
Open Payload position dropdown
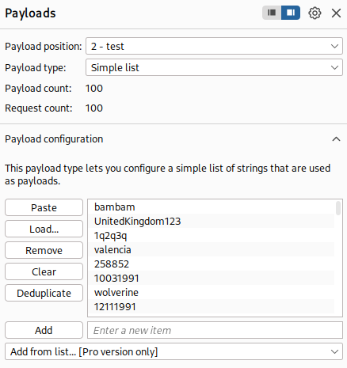click(214, 46)
